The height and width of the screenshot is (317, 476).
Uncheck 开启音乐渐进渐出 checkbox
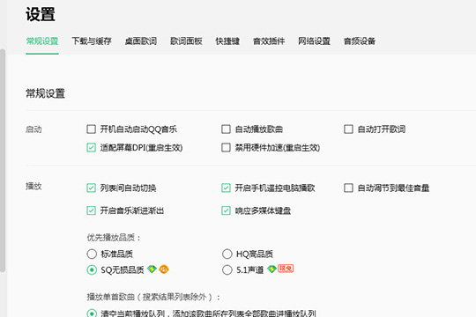click(x=91, y=210)
